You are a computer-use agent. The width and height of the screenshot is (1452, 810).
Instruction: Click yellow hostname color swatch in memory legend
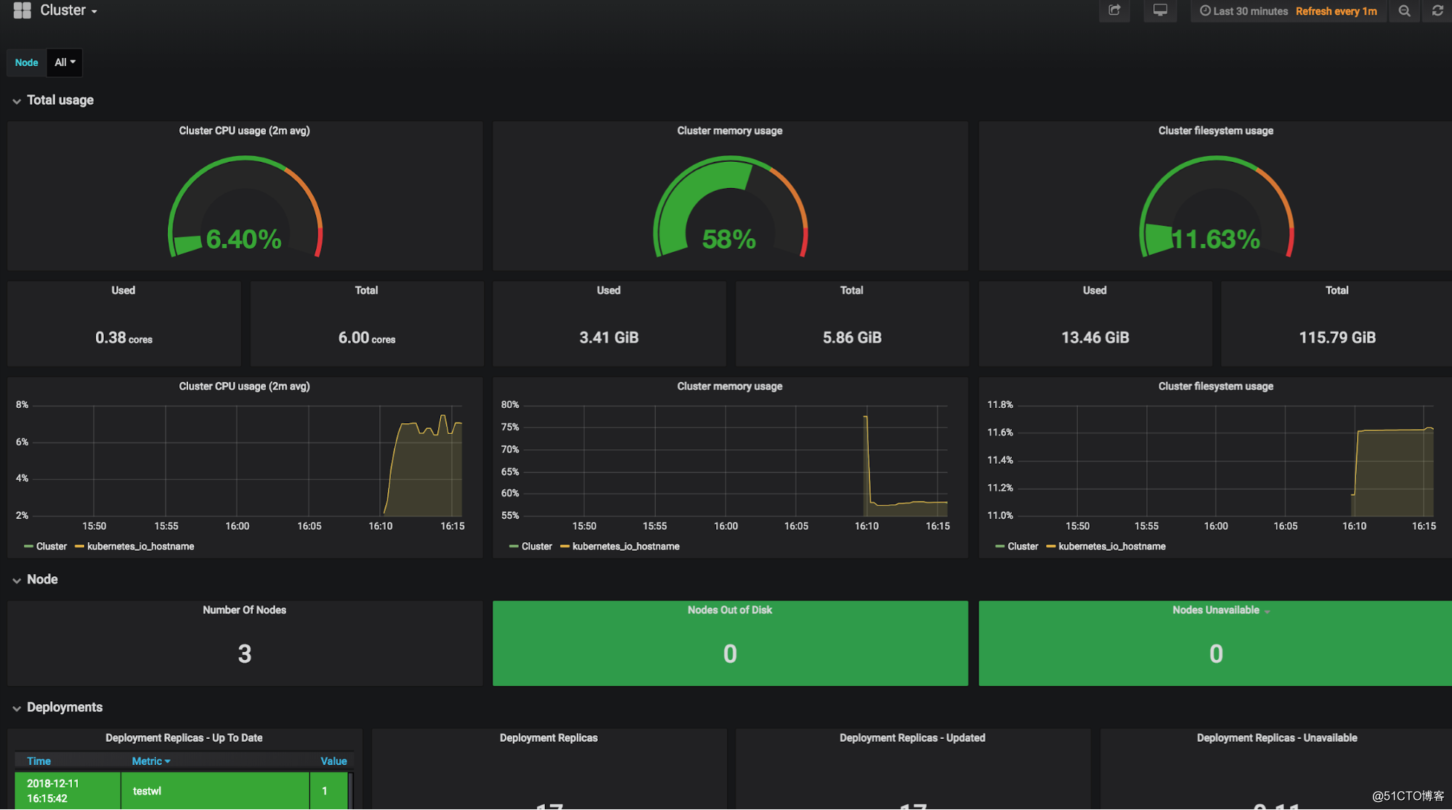[564, 547]
